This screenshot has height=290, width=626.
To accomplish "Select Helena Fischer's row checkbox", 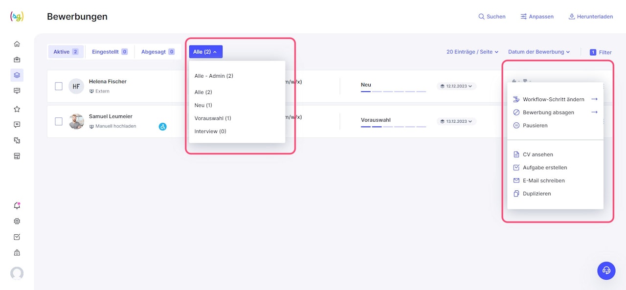I will coord(59,86).
